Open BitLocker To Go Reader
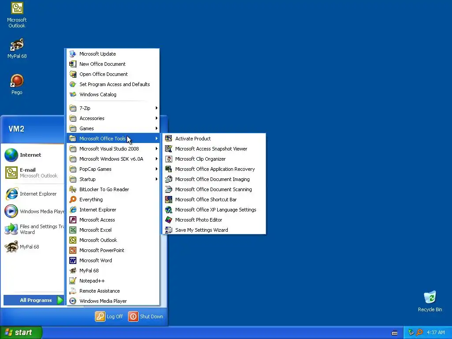This screenshot has height=339, width=452. tap(113, 189)
